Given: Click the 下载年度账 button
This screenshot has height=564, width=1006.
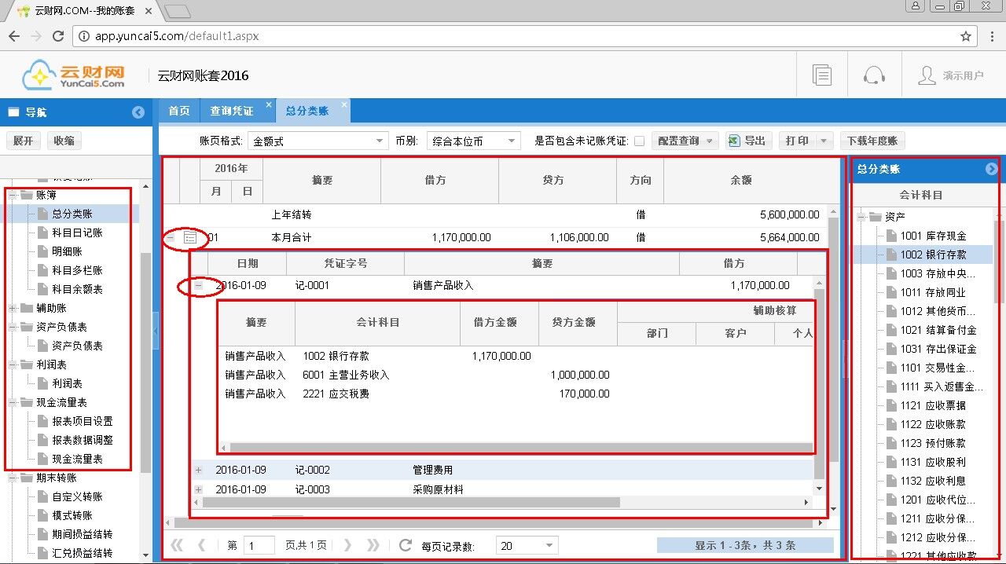Looking at the screenshot, I should 872,141.
